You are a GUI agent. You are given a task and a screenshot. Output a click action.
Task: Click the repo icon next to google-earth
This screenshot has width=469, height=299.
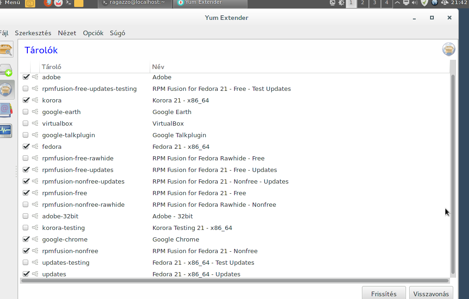pyautogui.click(x=35, y=112)
